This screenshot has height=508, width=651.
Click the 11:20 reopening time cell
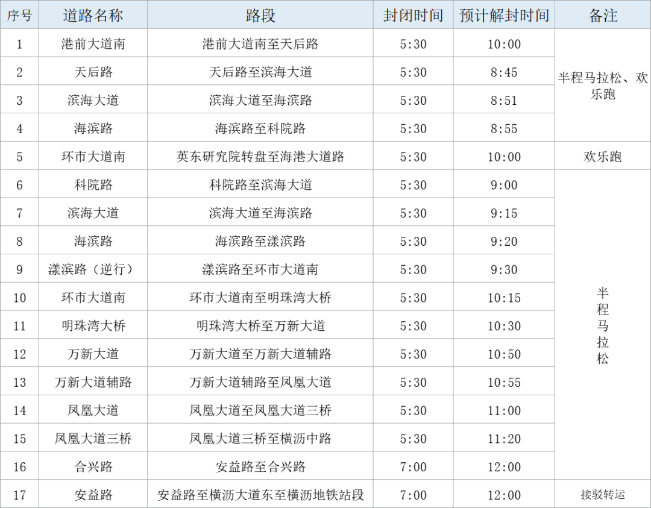pyautogui.click(x=504, y=439)
